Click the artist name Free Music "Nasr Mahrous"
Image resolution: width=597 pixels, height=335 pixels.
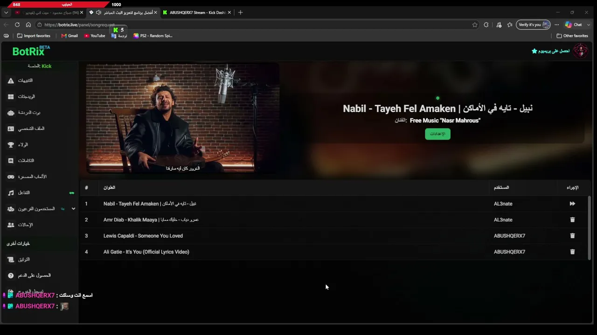[x=445, y=121]
